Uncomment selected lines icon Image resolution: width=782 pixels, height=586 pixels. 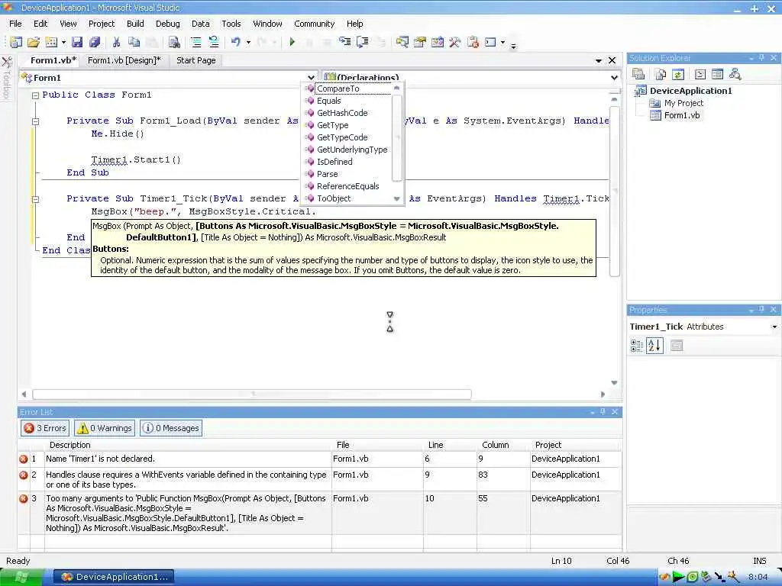point(214,43)
